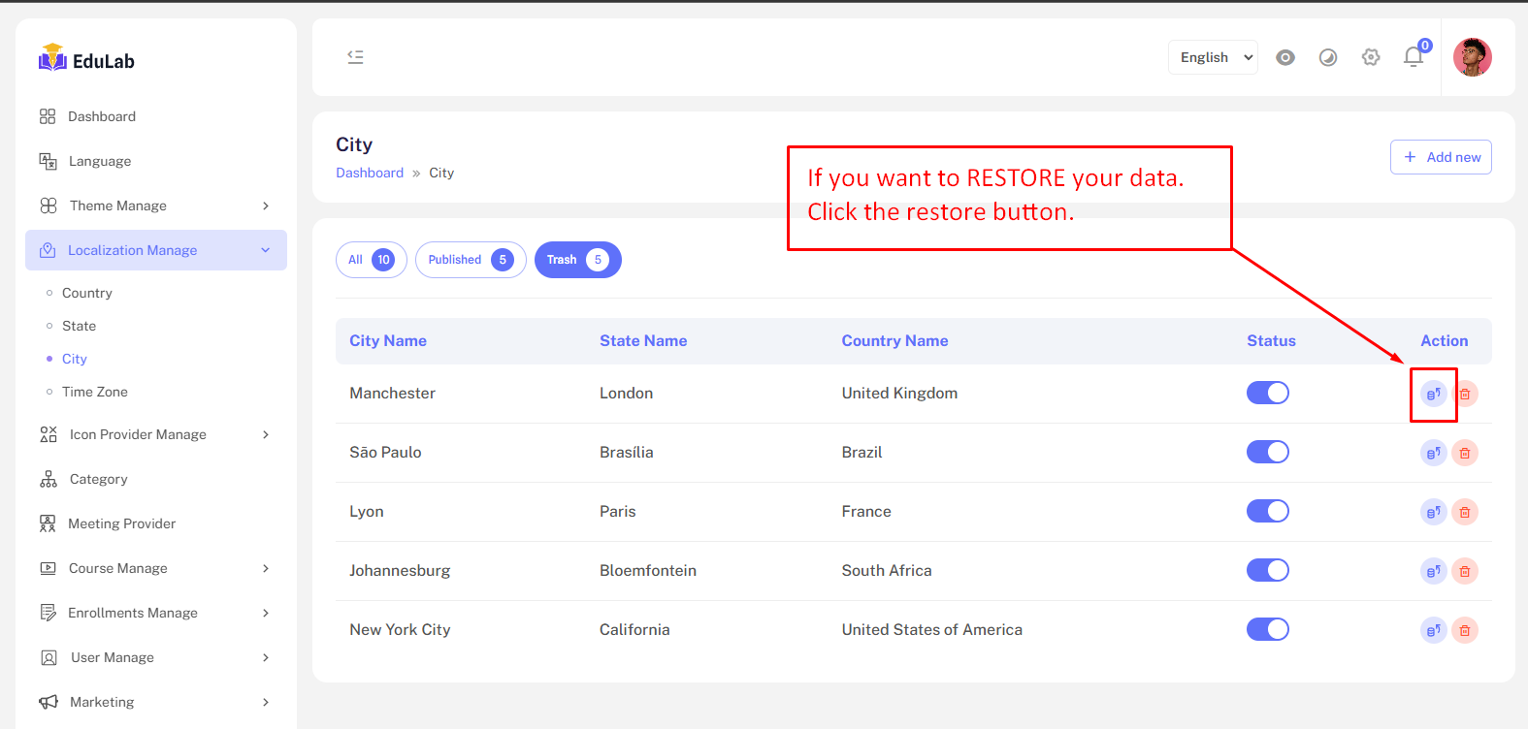This screenshot has height=729, width=1528.
Task: Open the settings gear in header
Action: click(1371, 57)
